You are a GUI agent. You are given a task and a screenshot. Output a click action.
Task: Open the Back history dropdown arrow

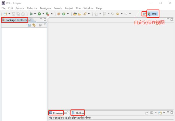pyautogui.click(x=122, y=14)
